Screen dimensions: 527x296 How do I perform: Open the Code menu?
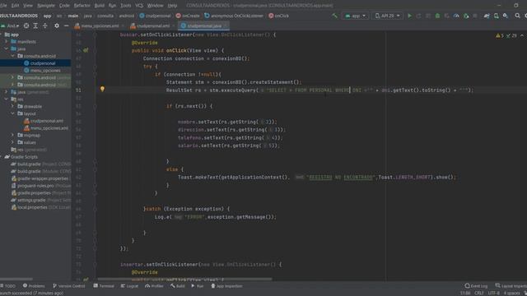coord(64,6)
